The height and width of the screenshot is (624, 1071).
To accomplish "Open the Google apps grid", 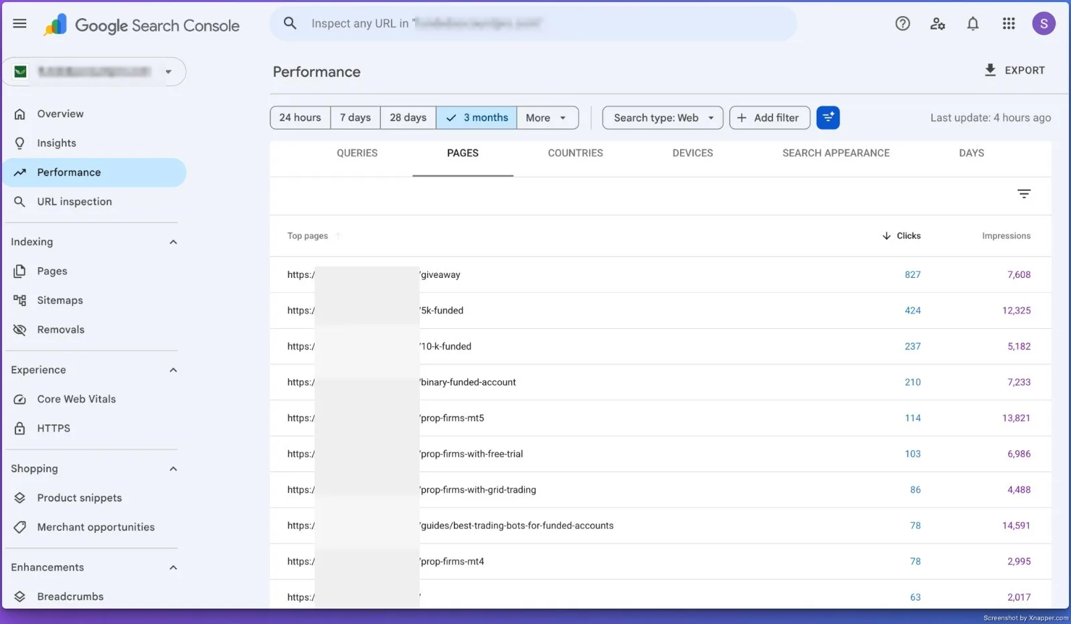I will pos(1008,24).
